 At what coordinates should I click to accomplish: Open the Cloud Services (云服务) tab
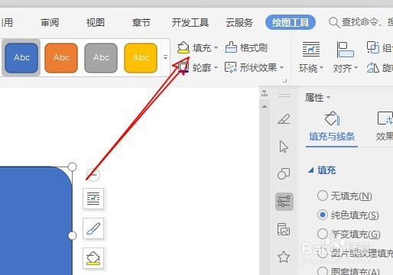(x=239, y=23)
